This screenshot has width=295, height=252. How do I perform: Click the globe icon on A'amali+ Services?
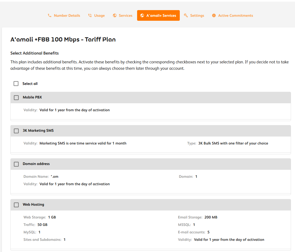pyautogui.click(x=142, y=15)
